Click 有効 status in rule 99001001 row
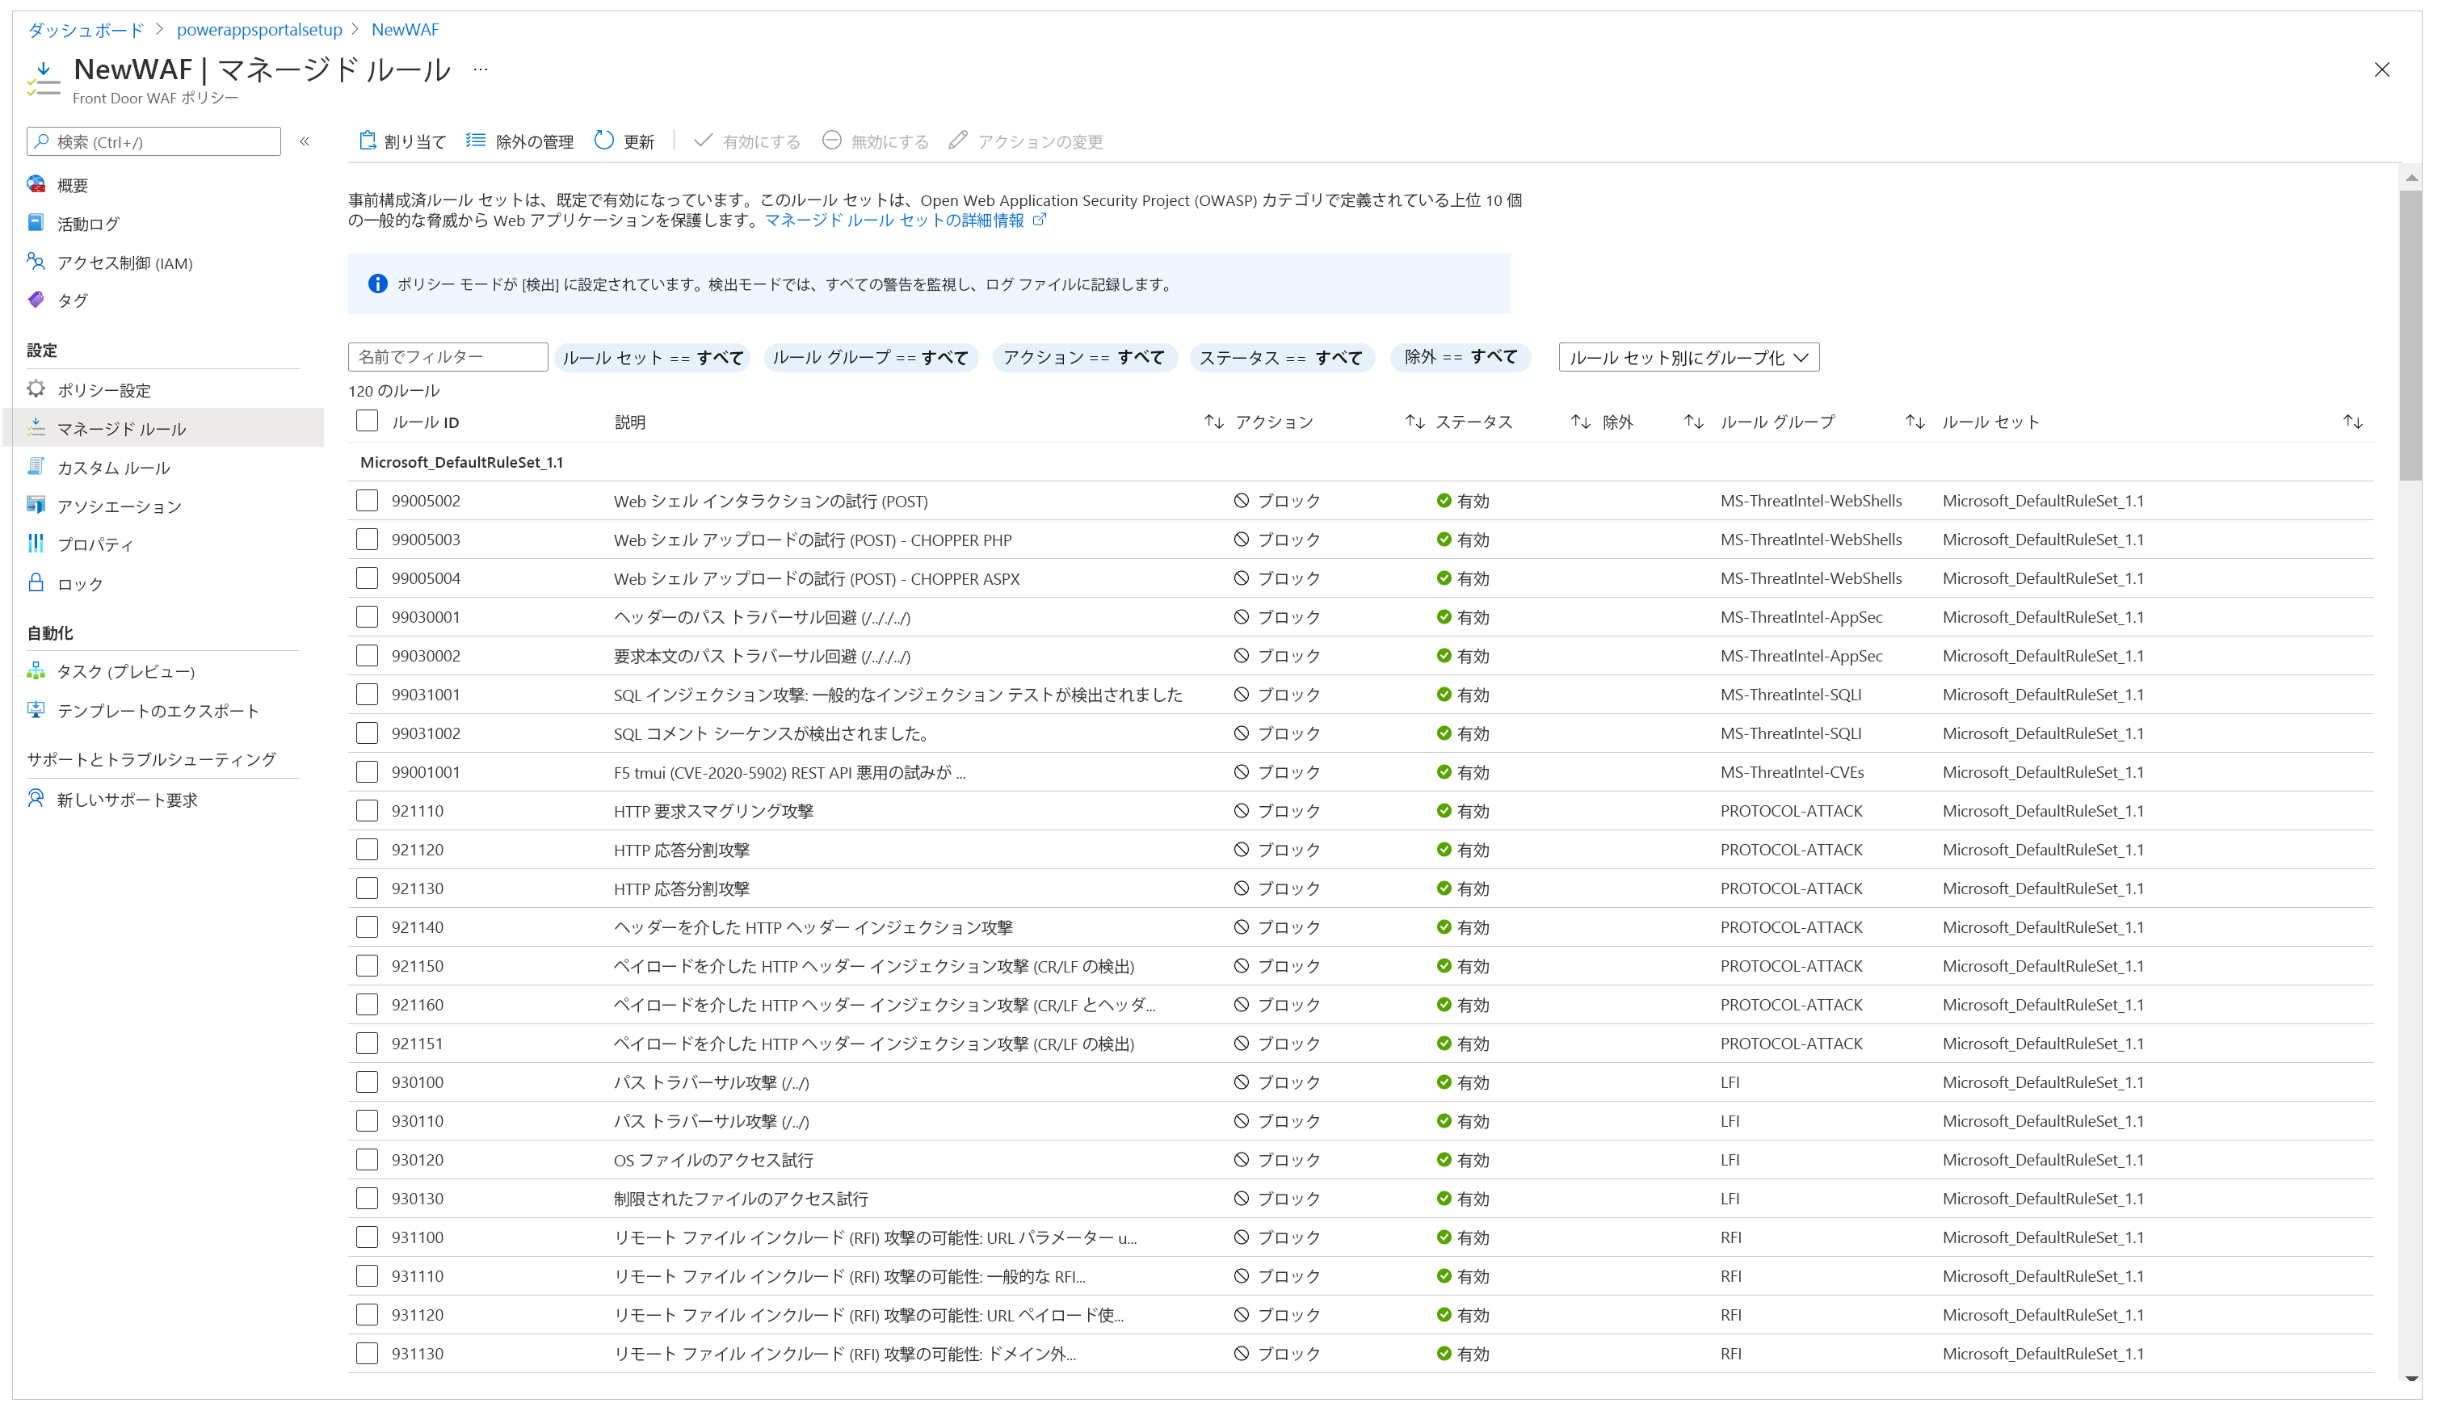The height and width of the screenshot is (1424, 2442). coord(1463,772)
